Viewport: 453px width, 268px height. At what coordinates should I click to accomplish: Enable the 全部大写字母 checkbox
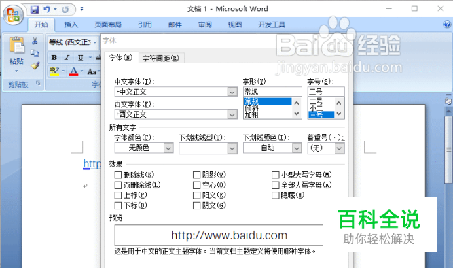(276, 185)
